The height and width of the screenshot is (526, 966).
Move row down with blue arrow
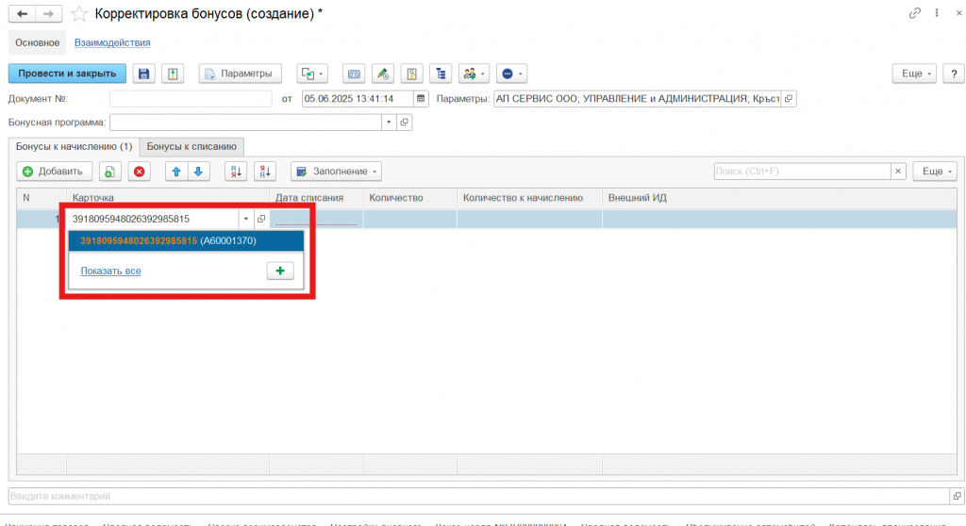[x=198, y=172]
